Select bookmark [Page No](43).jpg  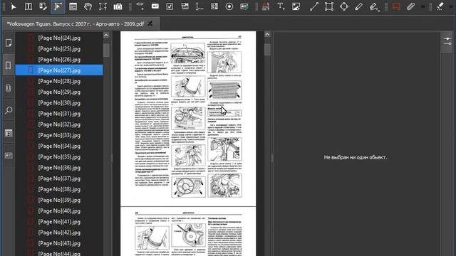59,243
